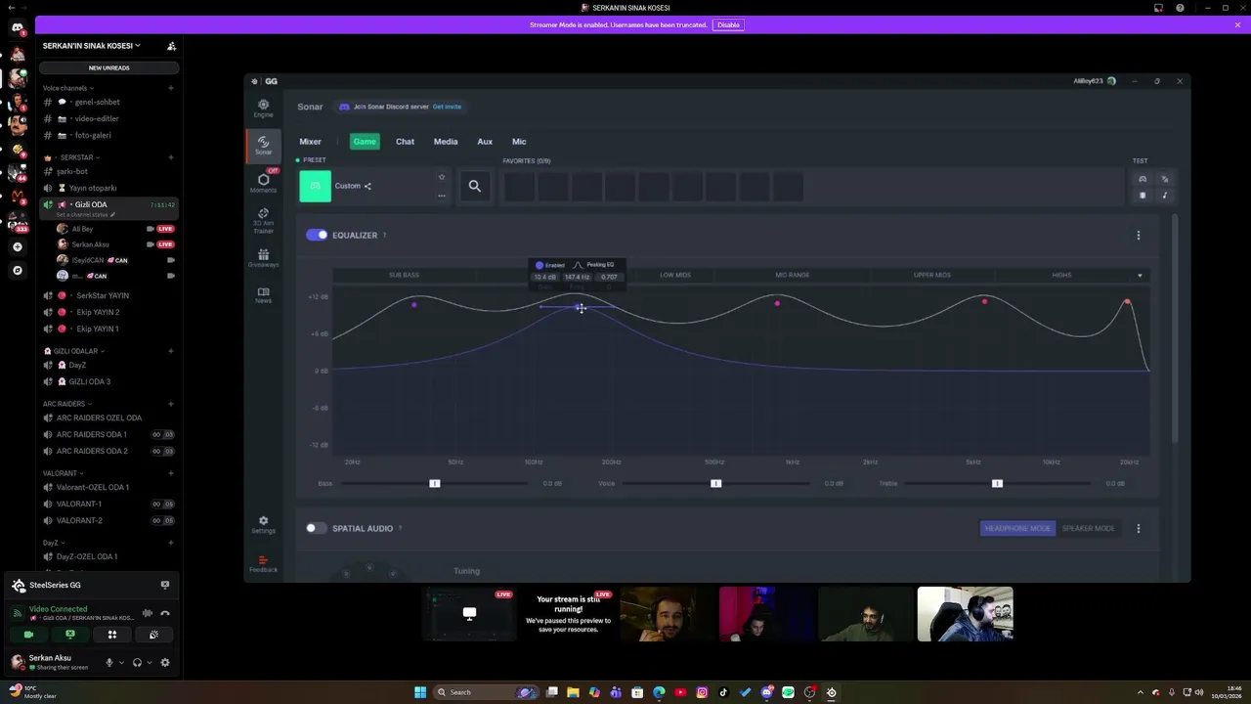Share the Custom preset
Image resolution: width=1251 pixels, height=704 pixels.
[367, 186]
